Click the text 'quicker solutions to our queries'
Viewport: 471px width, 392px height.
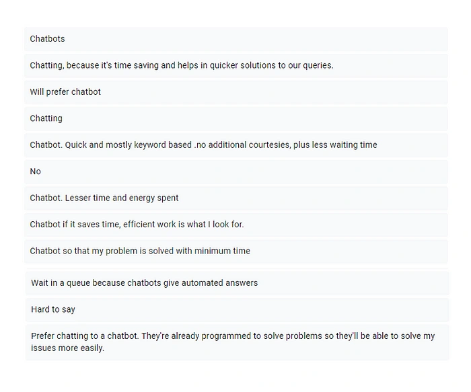pyautogui.click(x=272, y=65)
